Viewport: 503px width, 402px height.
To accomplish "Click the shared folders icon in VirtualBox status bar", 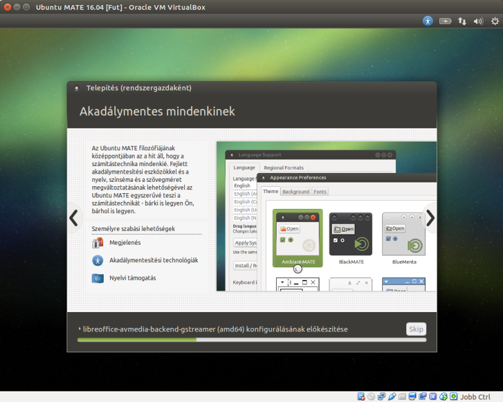I will click(x=402, y=396).
